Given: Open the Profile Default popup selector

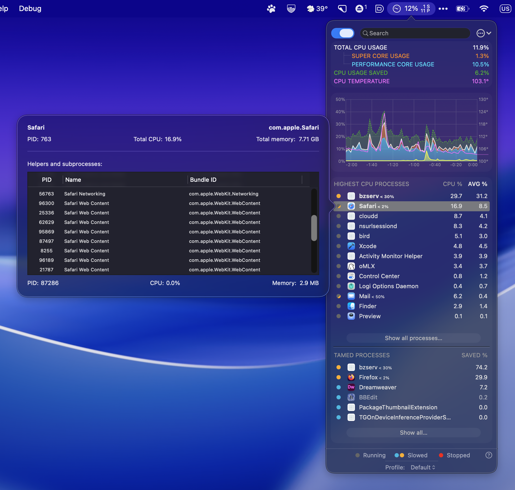Looking at the screenshot, I should [423, 467].
